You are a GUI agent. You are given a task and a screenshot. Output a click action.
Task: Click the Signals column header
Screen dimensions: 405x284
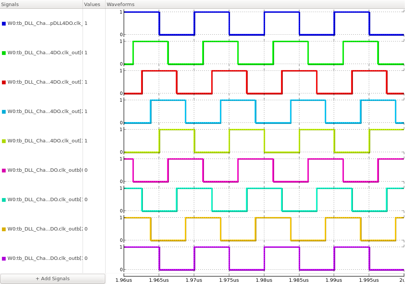coord(9,4)
